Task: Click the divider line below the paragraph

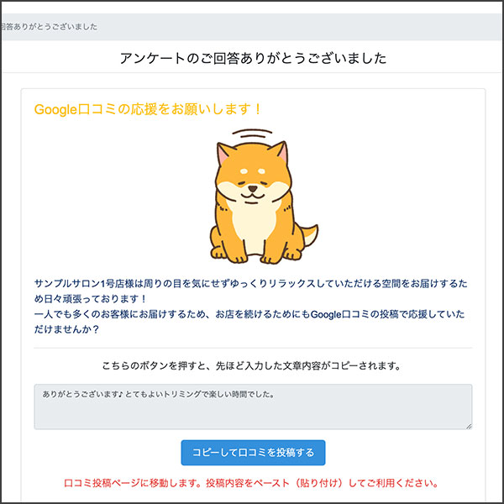Action: pyautogui.click(x=253, y=348)
